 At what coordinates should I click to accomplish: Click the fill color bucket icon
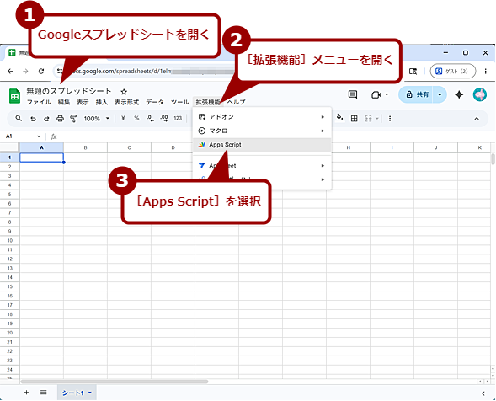coord(339,117)
